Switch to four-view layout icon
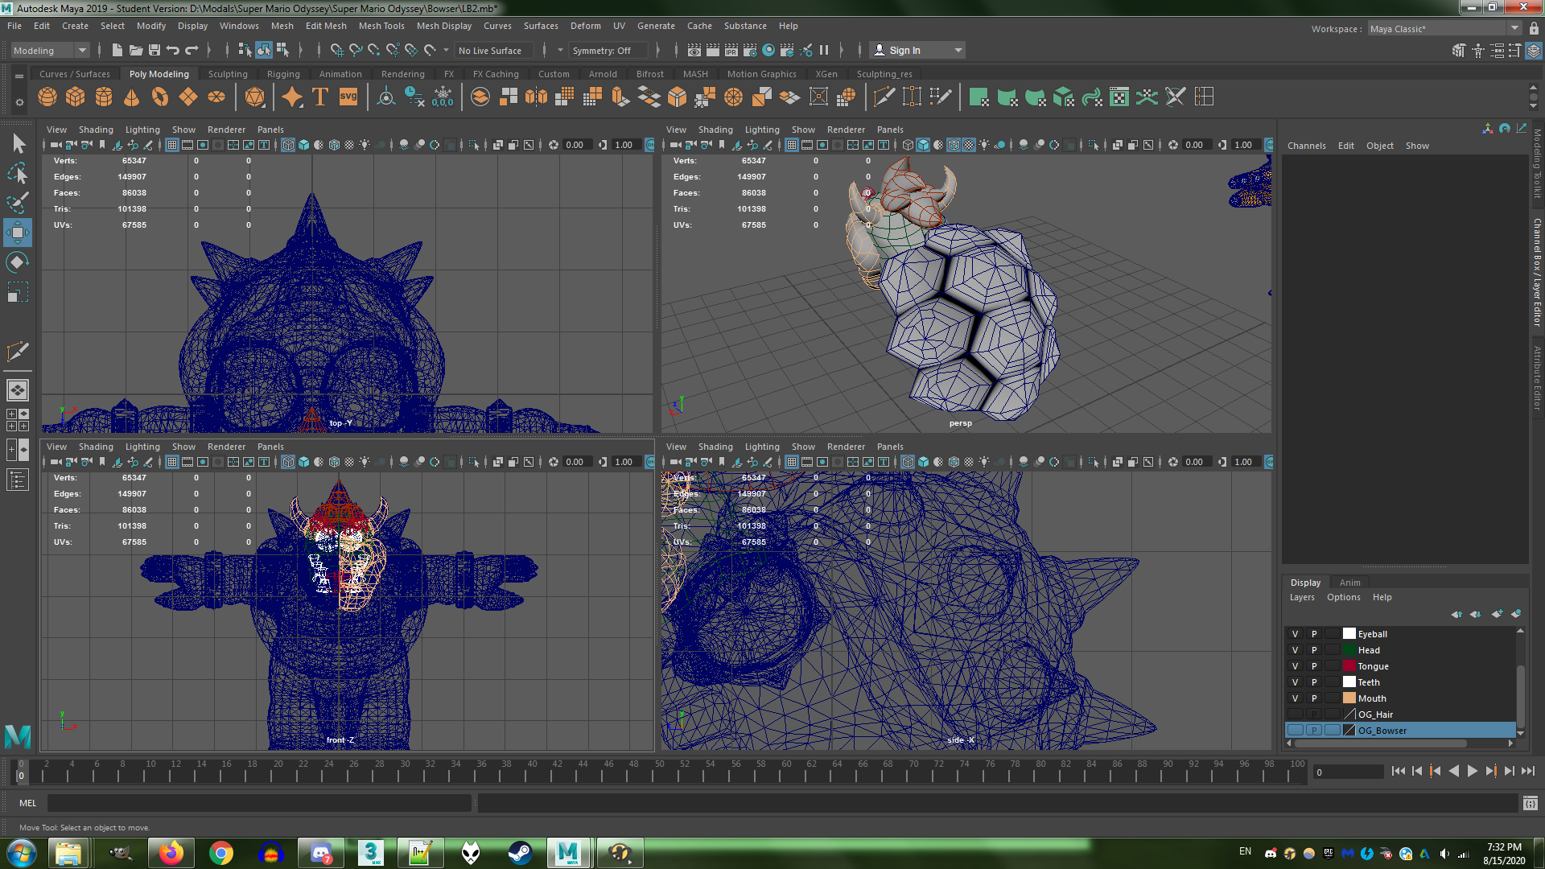1545x869 pixels. click(x=18, y=419)
